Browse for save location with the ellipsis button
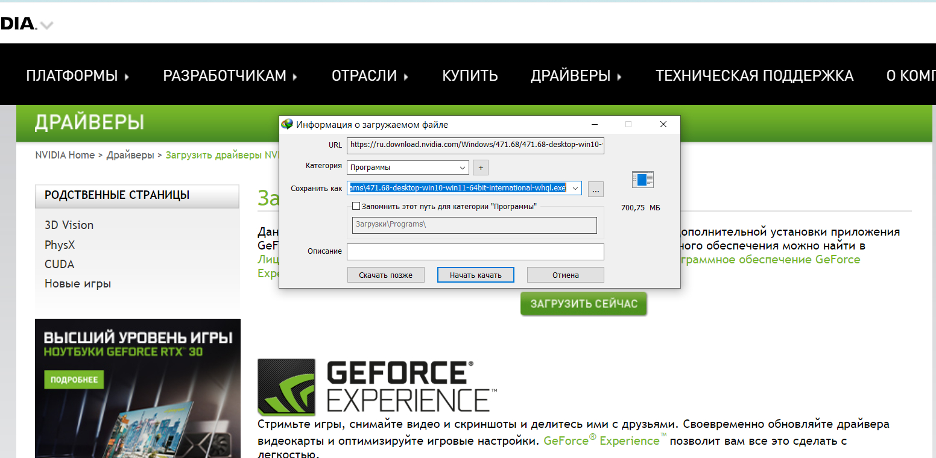Viewport: 936px width, 458px height. coord(596,189)
